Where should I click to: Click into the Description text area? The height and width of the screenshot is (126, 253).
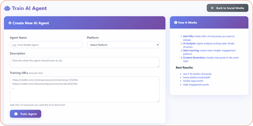[x=85, y=62]
